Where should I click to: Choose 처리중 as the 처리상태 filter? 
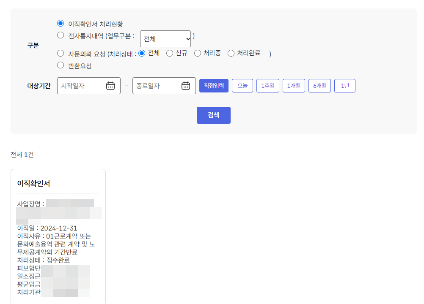(x=197, y=53)
